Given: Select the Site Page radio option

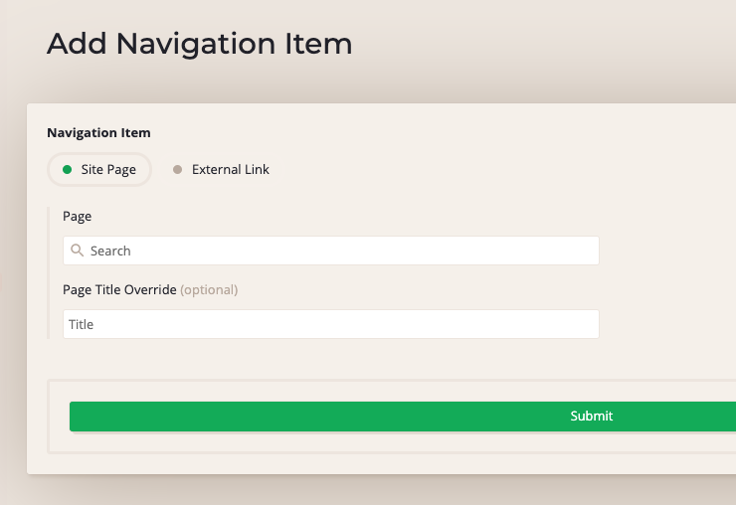Looking at the screenshot, I should (99, 170).
